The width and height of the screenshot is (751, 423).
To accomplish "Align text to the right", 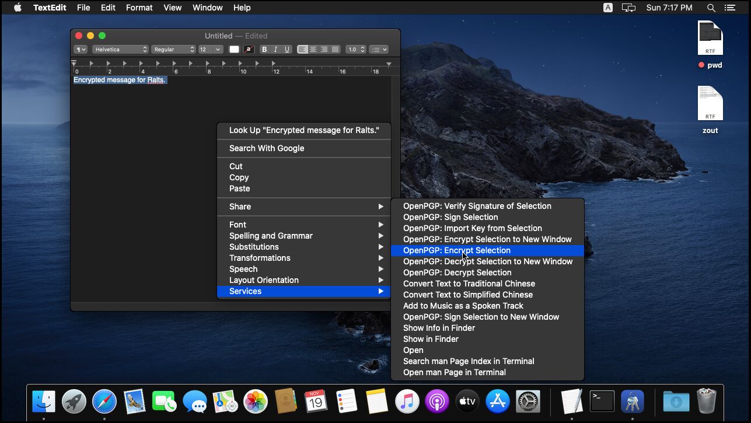I will coord(324,50).
